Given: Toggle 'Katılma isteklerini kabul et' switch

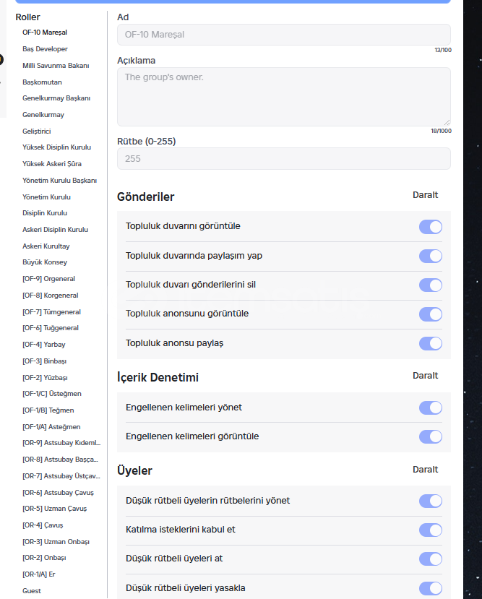Looking at the screenshot, I should (x=431, y=530).
